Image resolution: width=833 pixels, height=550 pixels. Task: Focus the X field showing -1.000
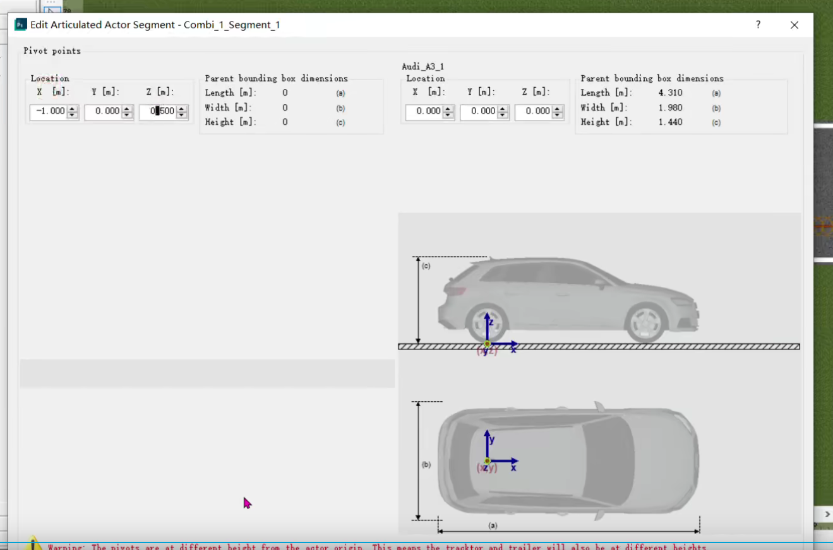coord(49,112)
